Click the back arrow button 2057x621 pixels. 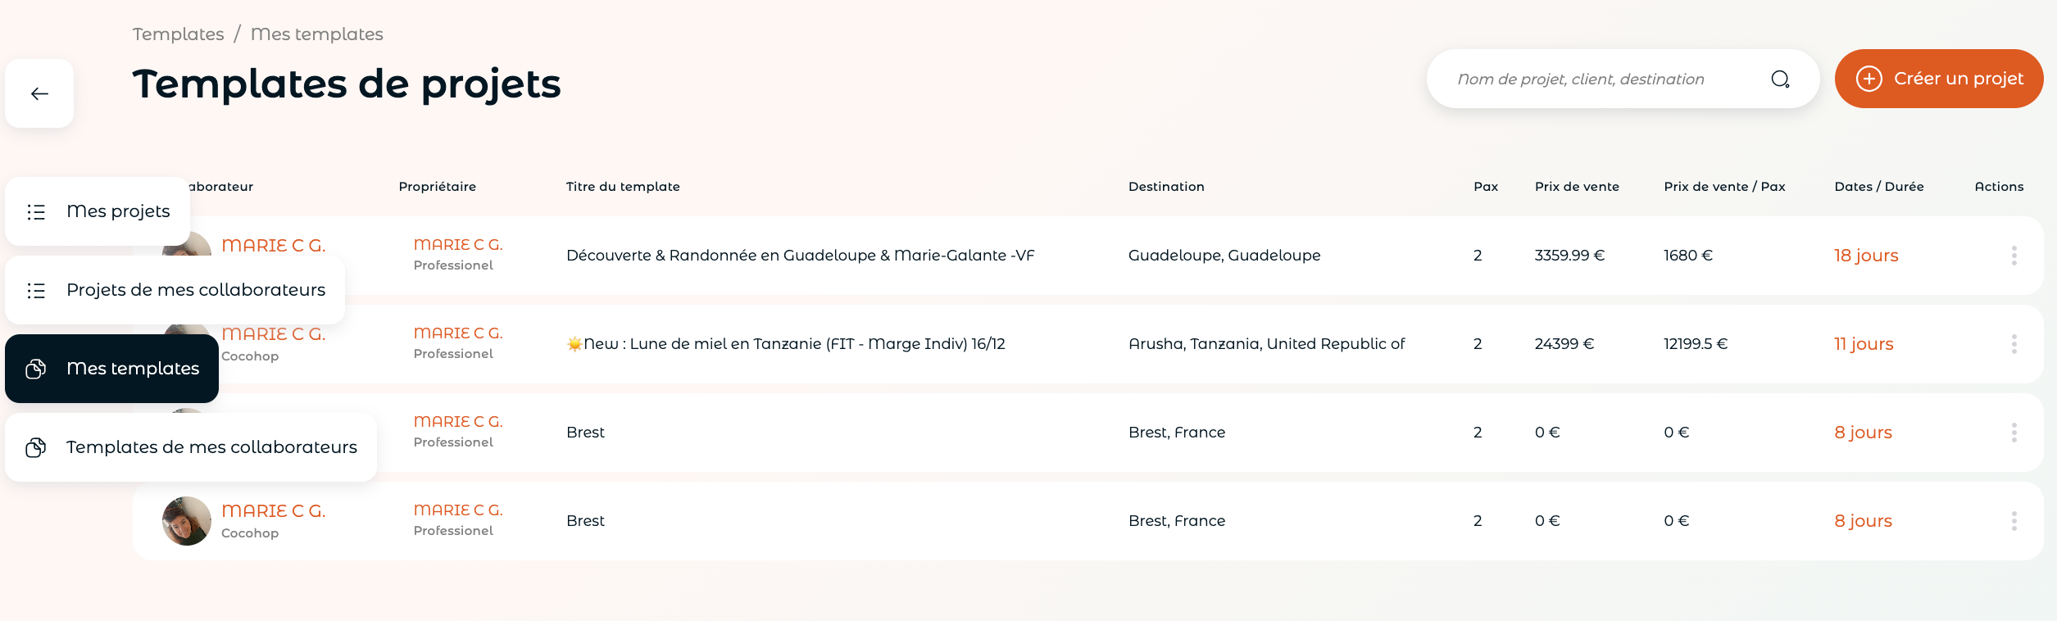(x=39, y=93)
